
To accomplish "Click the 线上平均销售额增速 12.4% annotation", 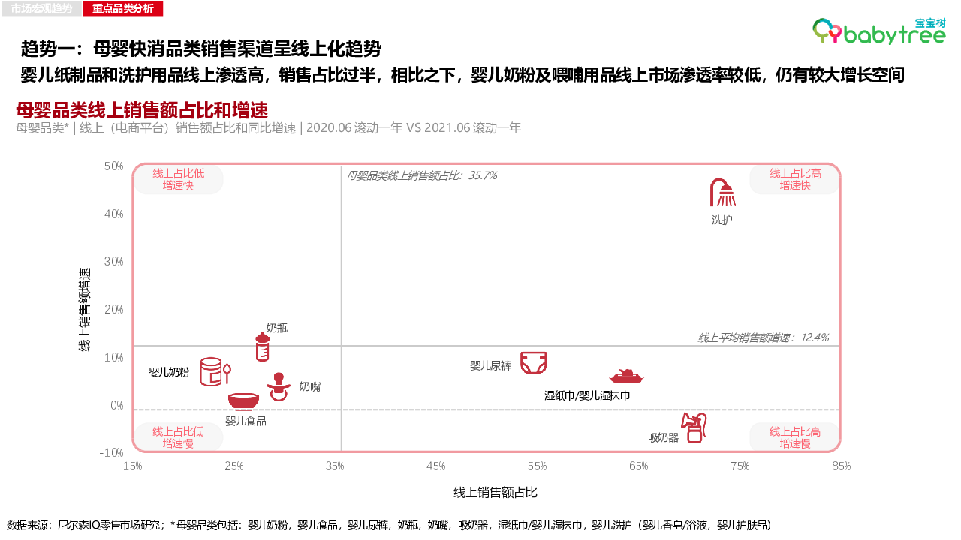I will 763,337.
